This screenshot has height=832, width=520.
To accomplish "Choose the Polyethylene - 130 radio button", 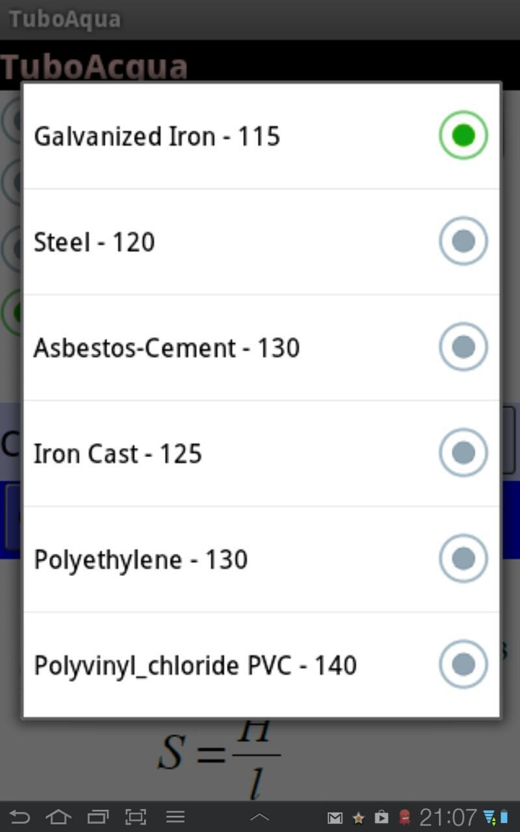I will point(463,558).
